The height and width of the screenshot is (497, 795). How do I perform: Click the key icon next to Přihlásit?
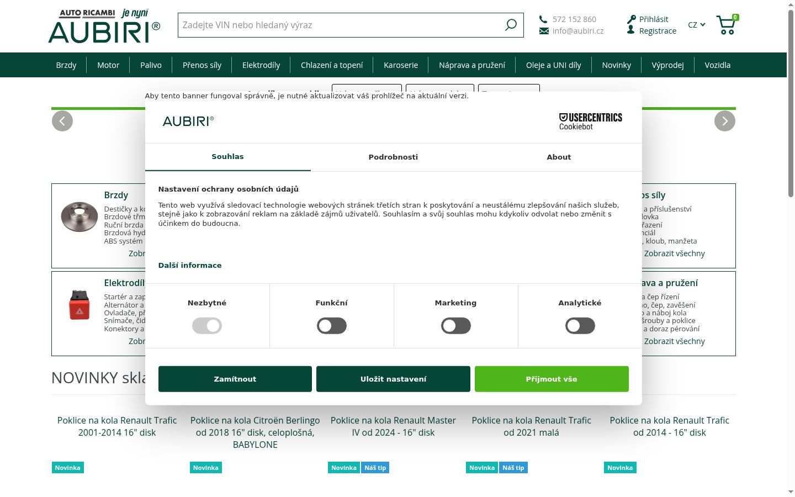(632, 19)
